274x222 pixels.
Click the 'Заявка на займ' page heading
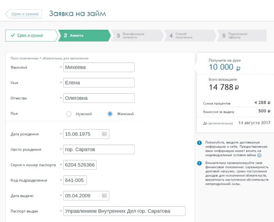(x=78, y=13)
